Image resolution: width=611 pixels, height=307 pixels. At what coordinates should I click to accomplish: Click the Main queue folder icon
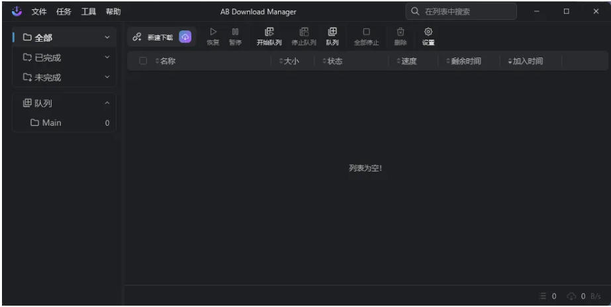coord(34,122)
